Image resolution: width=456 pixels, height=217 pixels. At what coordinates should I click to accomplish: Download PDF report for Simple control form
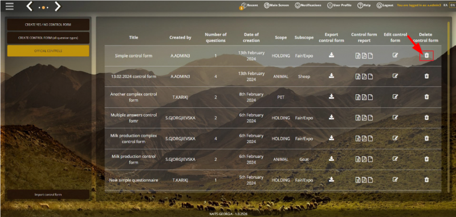click(x=364, y=56)
